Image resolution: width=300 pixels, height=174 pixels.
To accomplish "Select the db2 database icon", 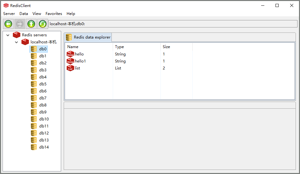I will coord(34,63).
